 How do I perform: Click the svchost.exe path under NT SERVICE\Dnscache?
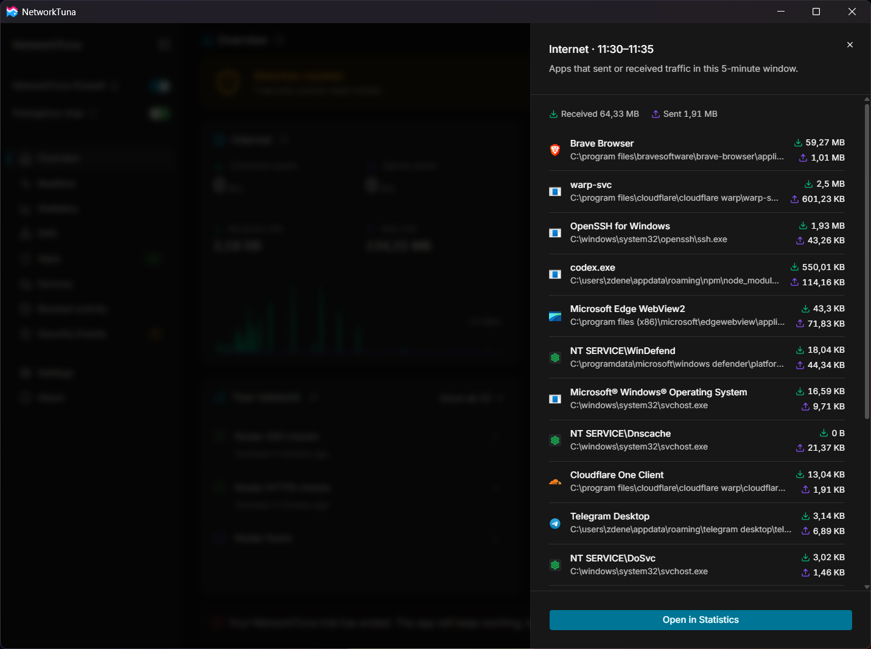[x=639, y=446]
